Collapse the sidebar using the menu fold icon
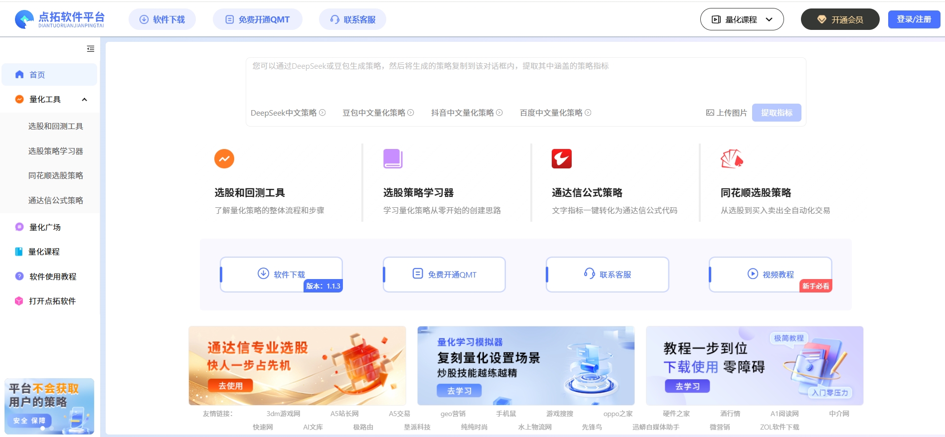The height and width of the screenshot is (437, 945). coord(91,49)
